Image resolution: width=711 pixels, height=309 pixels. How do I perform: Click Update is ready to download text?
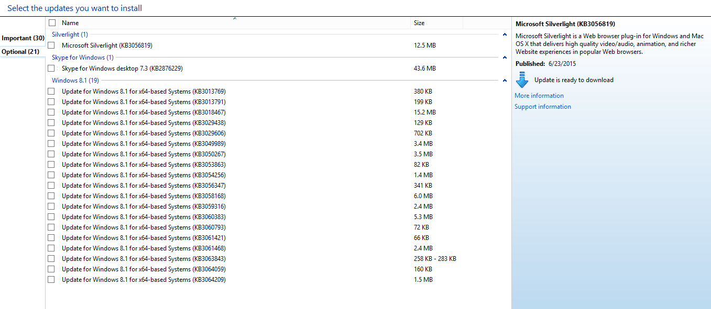click(x=574, y=80)
